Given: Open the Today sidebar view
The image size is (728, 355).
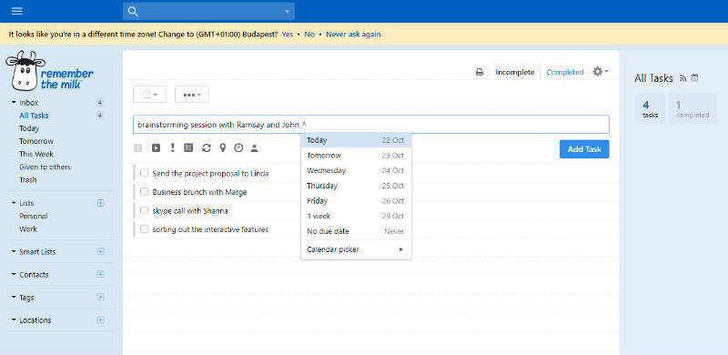Looking at the screenshot, I should pos(29,128).
